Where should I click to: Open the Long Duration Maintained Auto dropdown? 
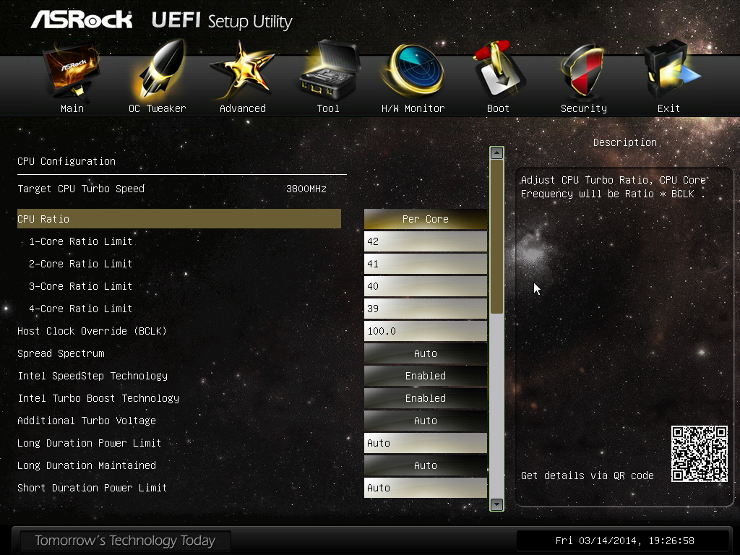coord(425,465)
